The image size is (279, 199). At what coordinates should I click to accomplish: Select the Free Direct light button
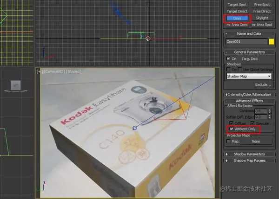262,11
